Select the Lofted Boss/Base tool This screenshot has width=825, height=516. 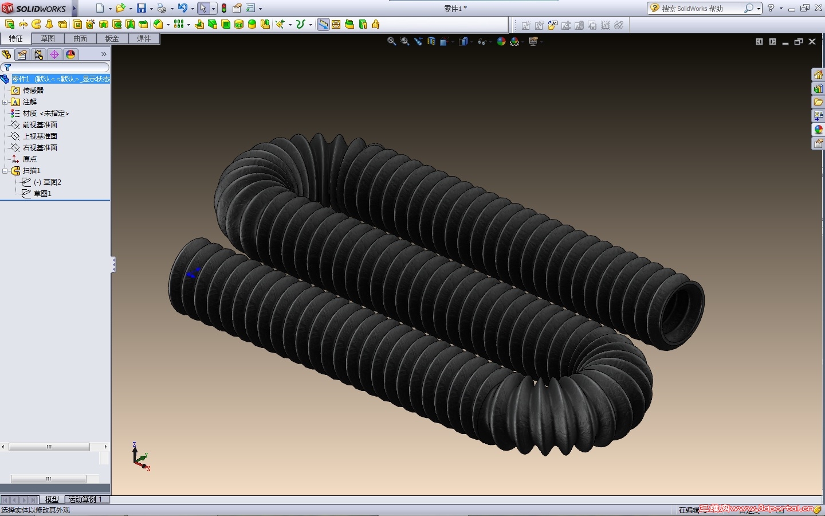49,24
